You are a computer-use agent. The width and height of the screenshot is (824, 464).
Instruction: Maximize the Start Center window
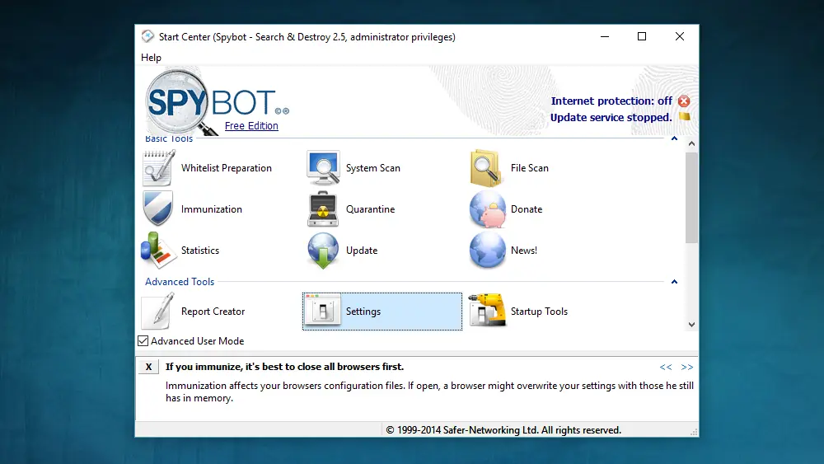642,36
